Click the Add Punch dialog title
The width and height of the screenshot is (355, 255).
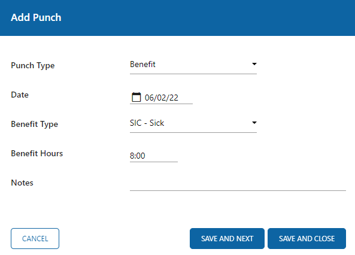pyautogui.click(x=36, y=17)
